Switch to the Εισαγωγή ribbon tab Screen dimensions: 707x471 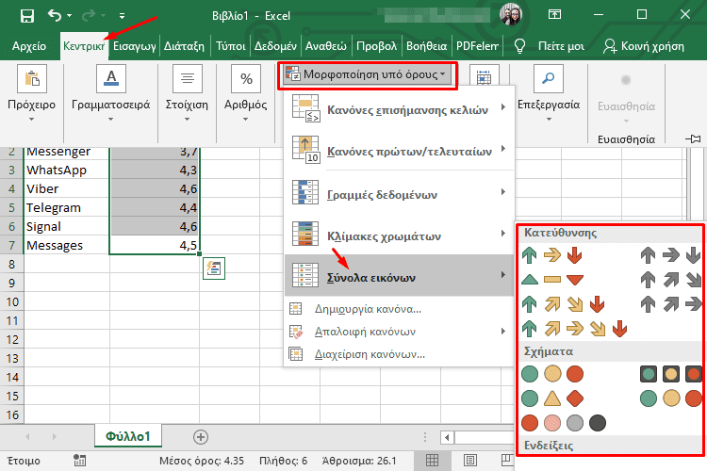pos(135,46)
